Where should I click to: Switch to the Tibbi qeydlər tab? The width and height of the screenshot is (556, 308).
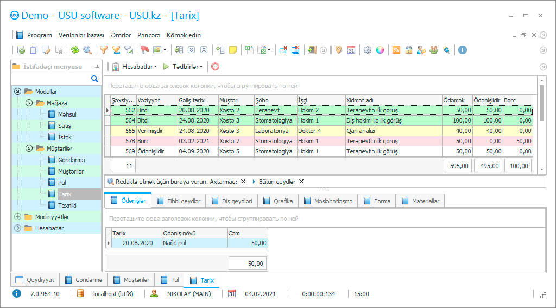coord(178,201)
